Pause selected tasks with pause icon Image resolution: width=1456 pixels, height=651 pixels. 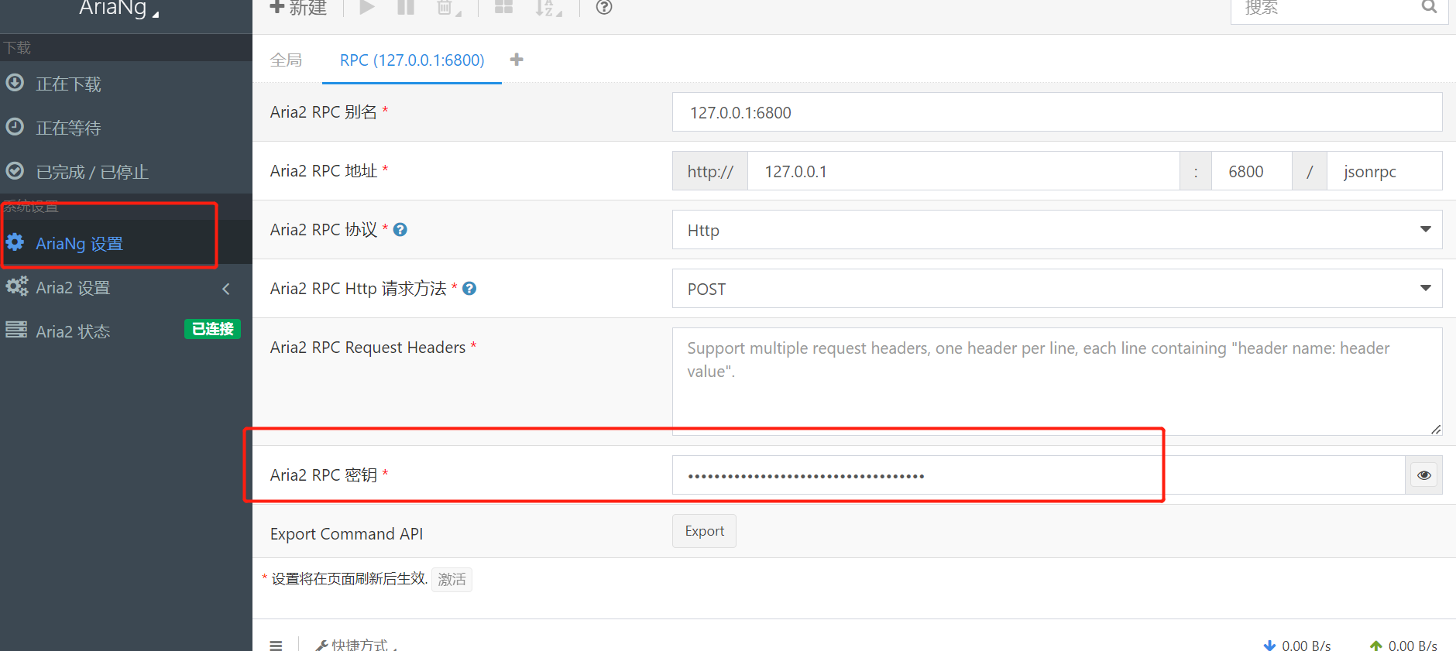point(406,7)
